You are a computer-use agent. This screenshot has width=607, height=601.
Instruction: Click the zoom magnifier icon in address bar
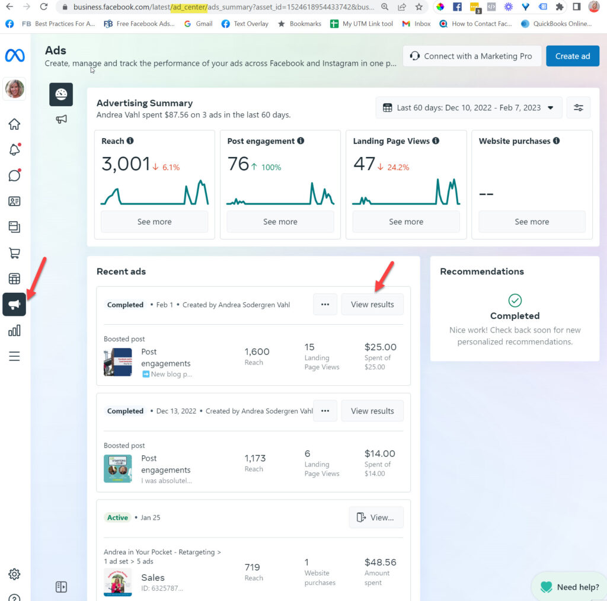pyautogui.click(x=385, y=7)
